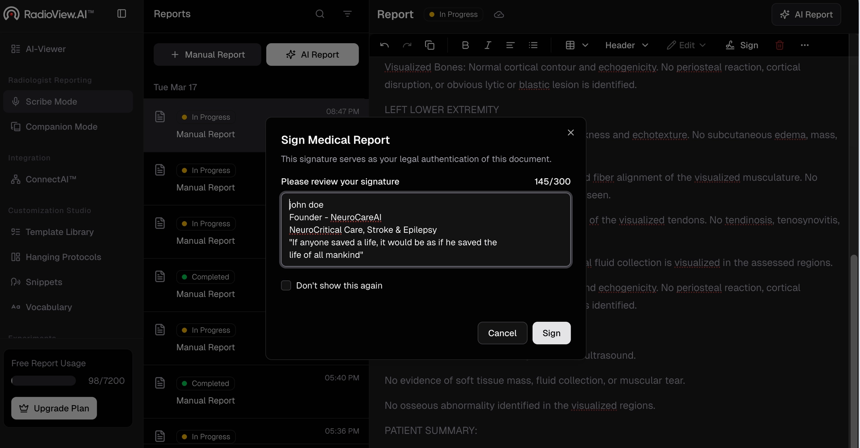Create a new Manual Report
Image resolution: width=860 pixels, height=448 pixels.
[207, 55]
